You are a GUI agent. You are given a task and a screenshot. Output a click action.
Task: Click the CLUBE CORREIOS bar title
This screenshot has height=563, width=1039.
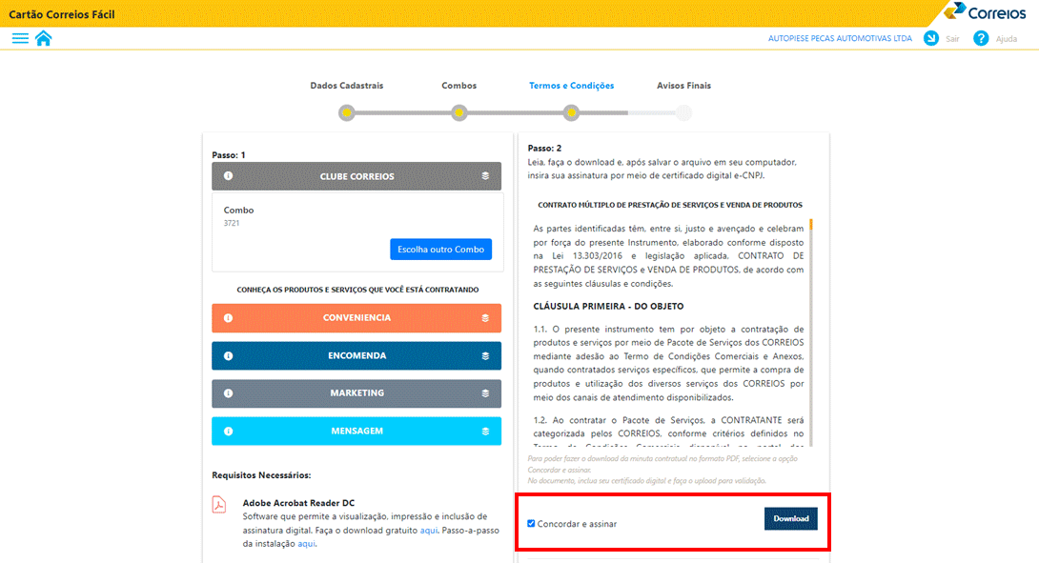pyautogui.click(x=357, y=176)
